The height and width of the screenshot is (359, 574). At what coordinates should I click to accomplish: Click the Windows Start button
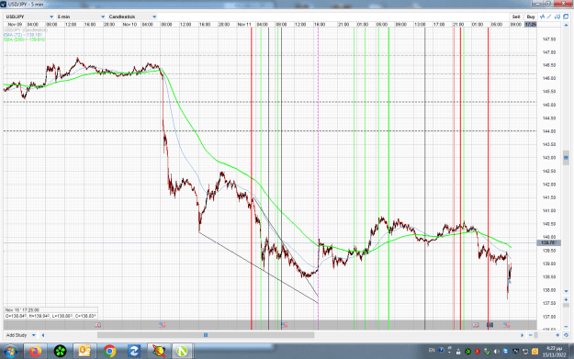tap(10, 352)
